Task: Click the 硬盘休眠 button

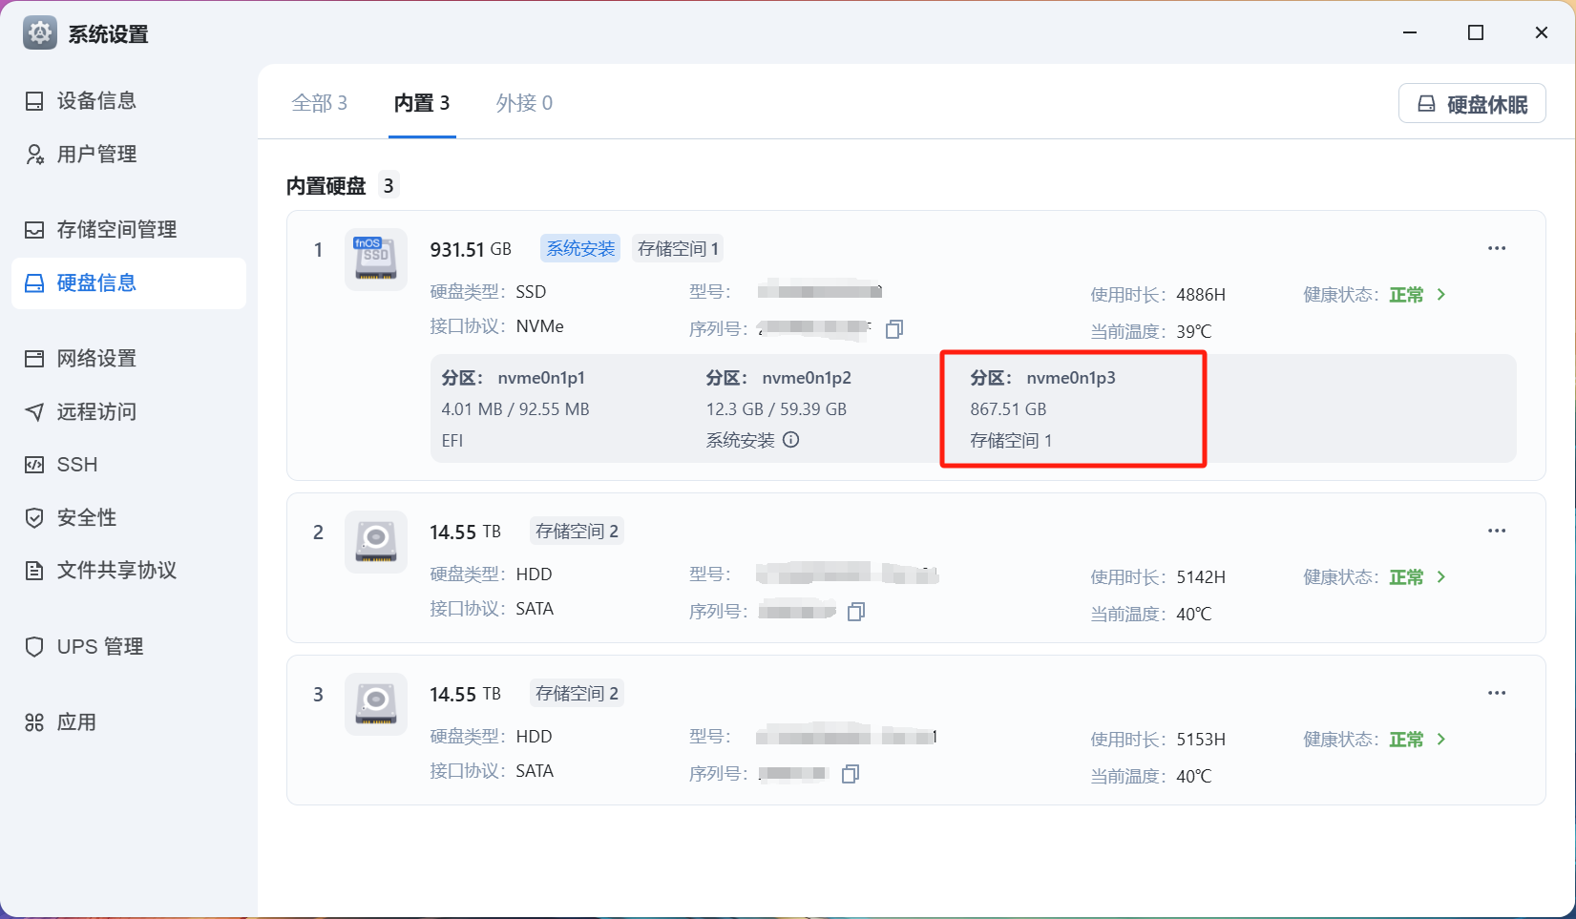Action: click(1472, 104)
